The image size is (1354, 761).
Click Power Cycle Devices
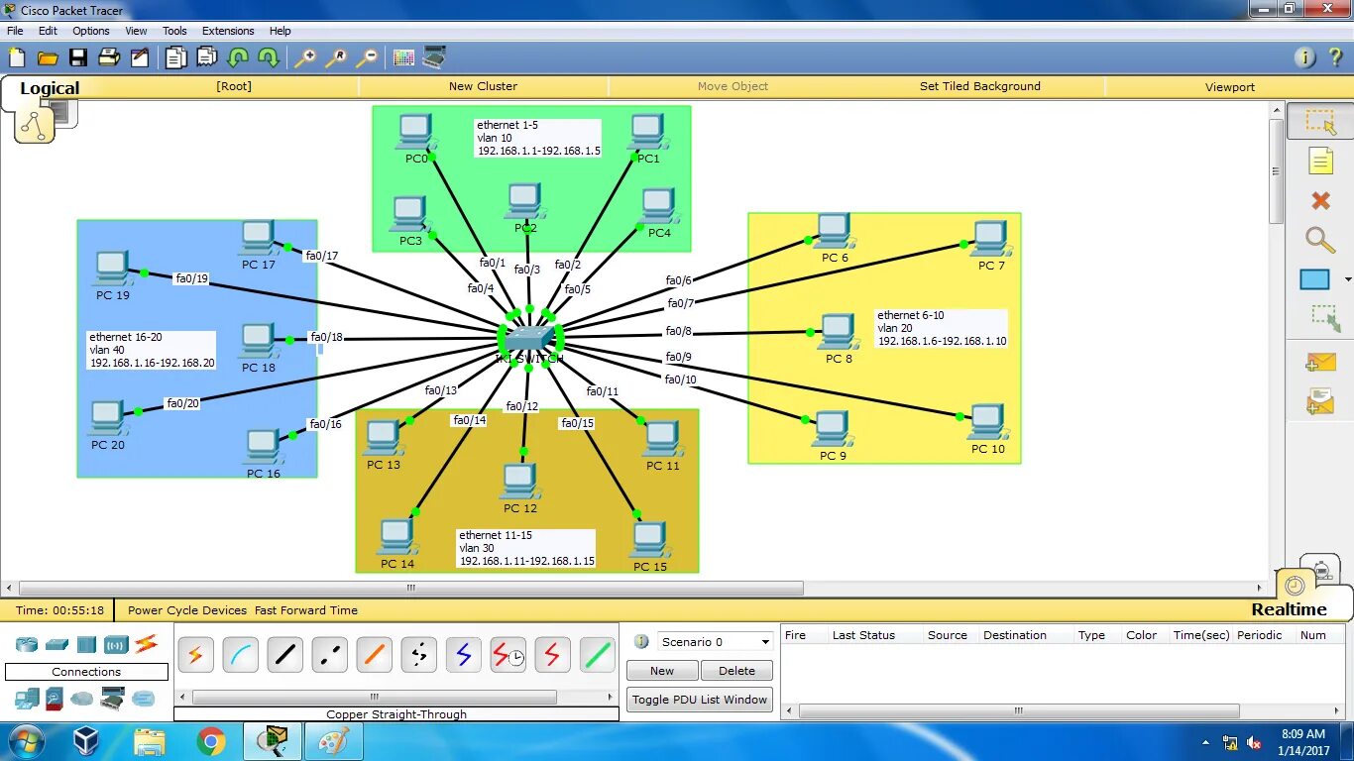point(187,610)
